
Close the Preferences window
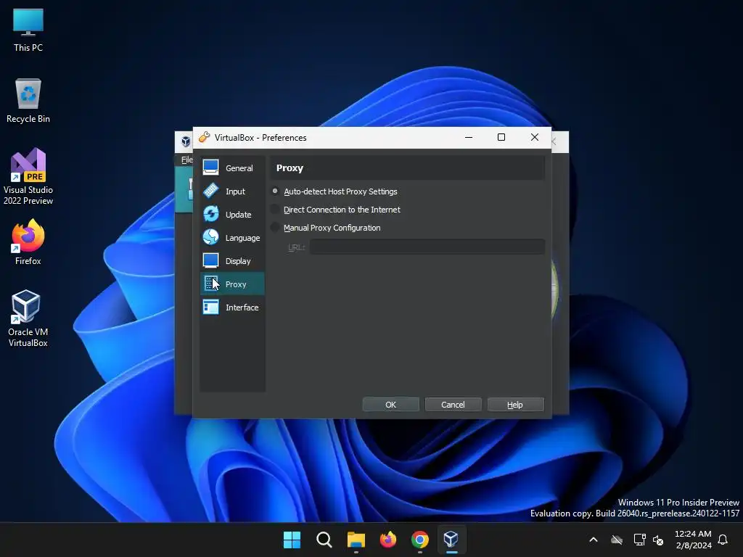[x=535, y=137]
